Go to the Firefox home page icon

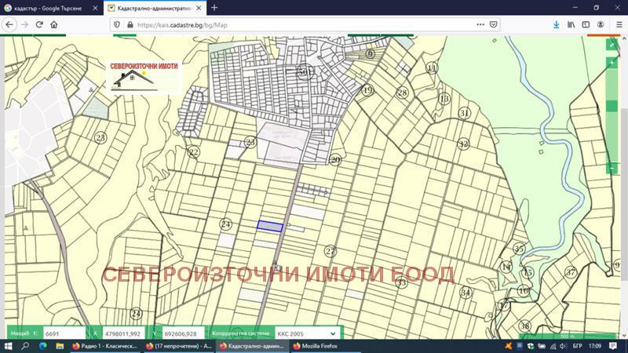[x=54, y=24]
